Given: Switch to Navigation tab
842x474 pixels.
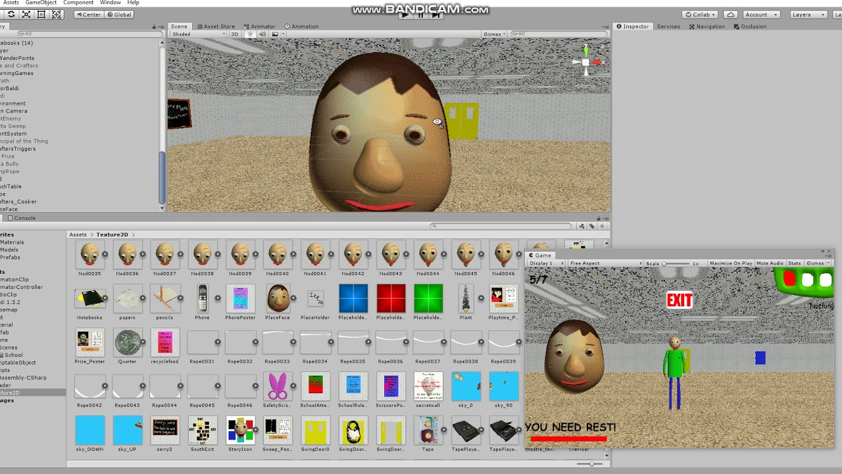Looking at the screenshot, I should tap(707, 26).
